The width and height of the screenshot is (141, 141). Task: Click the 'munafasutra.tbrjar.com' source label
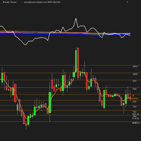(35, 2)
